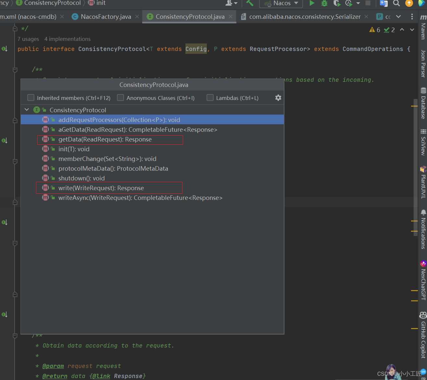Click the green Run button

[x=312, y=3]
